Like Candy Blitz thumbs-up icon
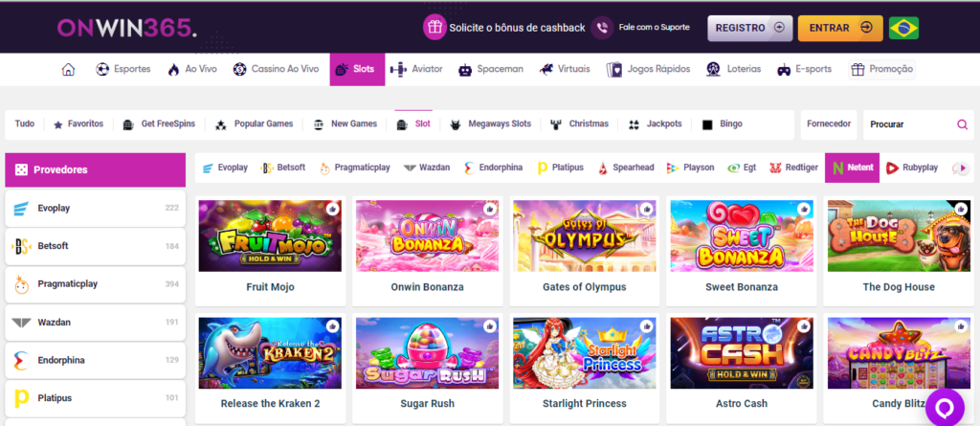 (x=962, y=325)
